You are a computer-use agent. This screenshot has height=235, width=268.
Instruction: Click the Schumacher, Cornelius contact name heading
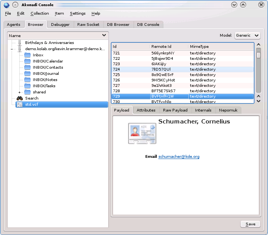(x=194, y=122)
